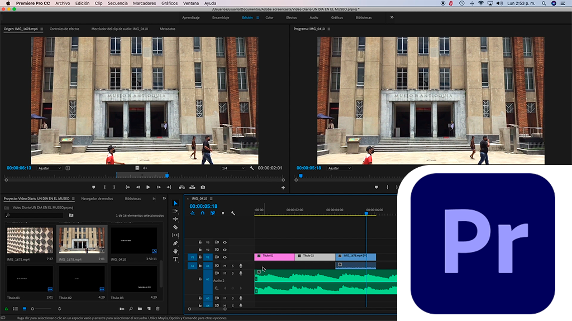Select the Ripple Edit tool
The width and height of the screenshot is (572, 321).
point(175,219)
